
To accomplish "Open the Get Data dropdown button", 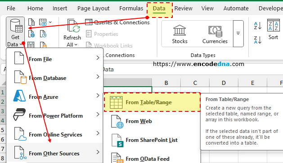I will 15,32.
